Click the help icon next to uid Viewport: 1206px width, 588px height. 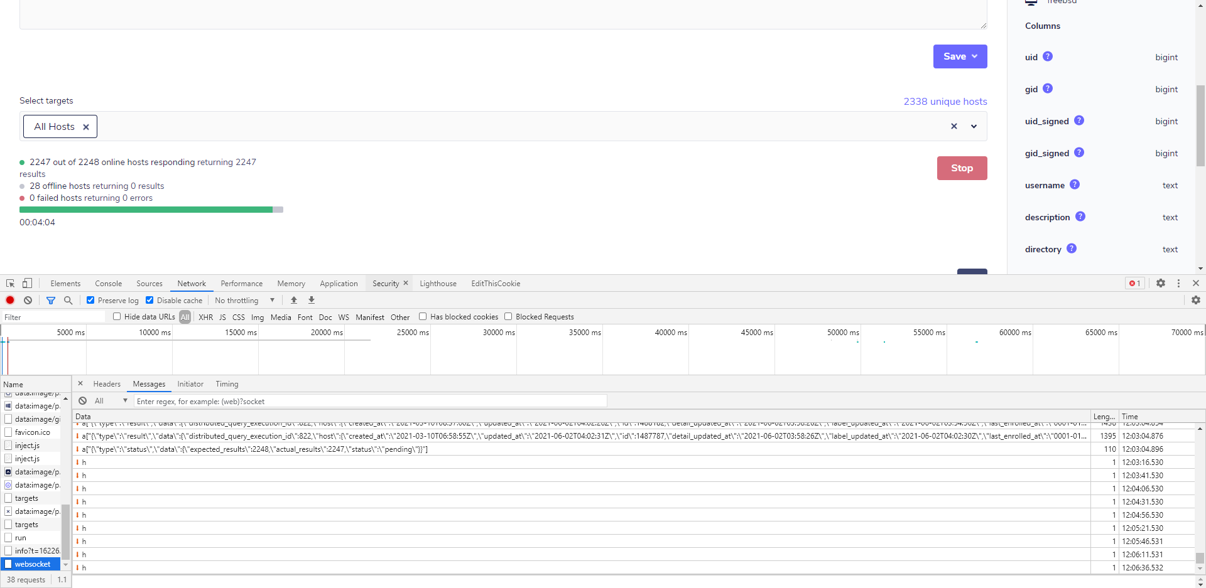click(x=1048, y=56)
